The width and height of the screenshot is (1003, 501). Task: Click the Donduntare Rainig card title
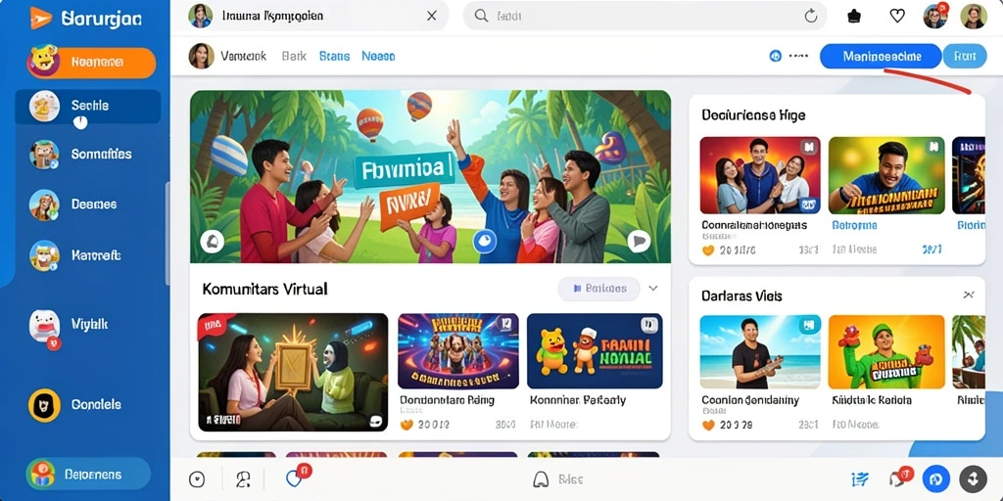[447, 400]
